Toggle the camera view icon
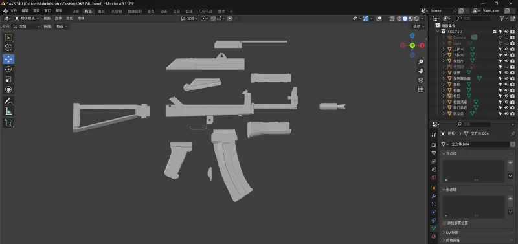 coord(420,80)
